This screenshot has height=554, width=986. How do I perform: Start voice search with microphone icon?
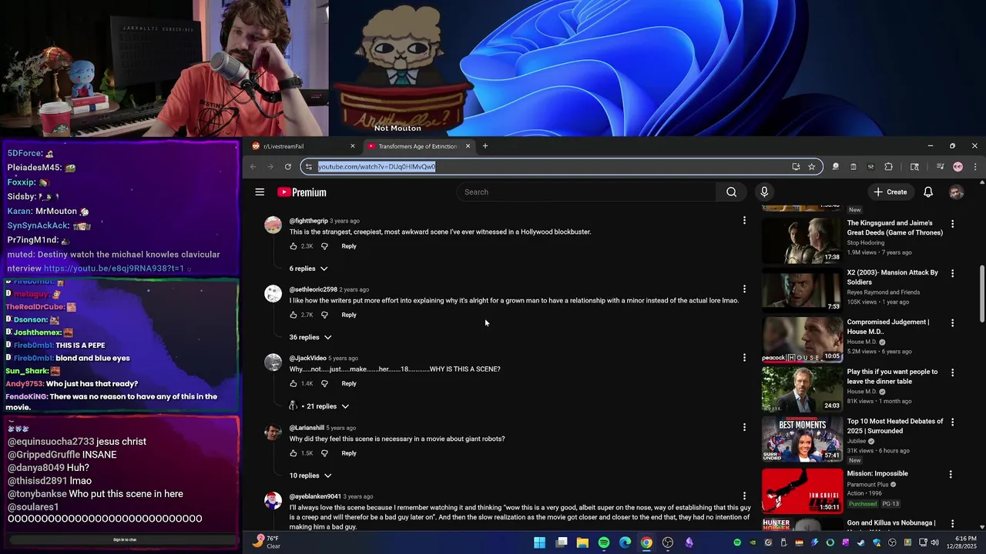point(764,192)
